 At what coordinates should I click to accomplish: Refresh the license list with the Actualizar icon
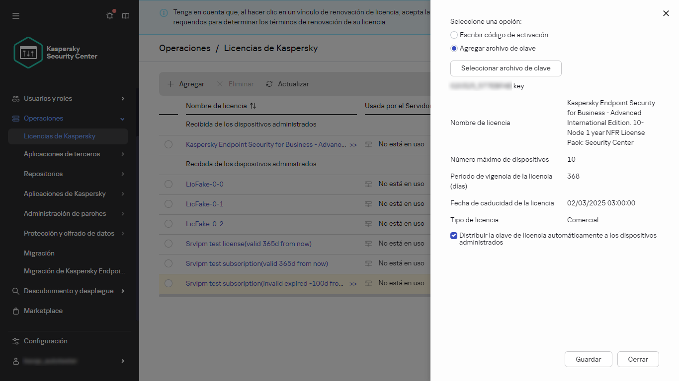pos(269,84)
